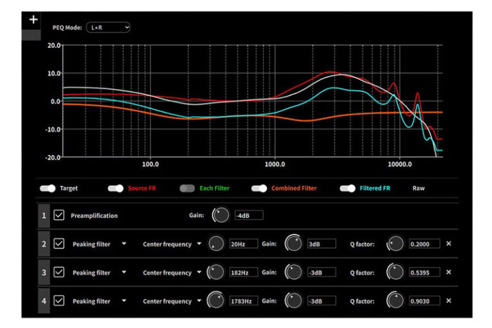The image size is (492, 328).
Task: Click the Q factor knob in row 2
Action: pos(395,244)
